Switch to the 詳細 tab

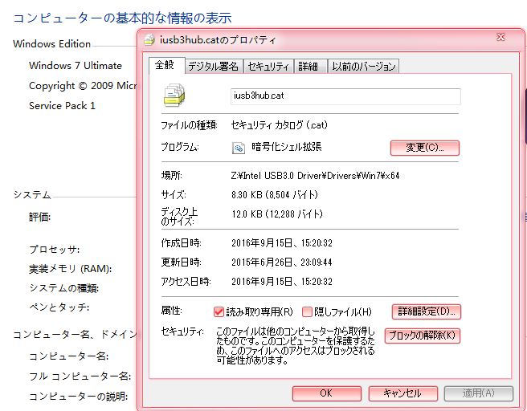[310, 67]
